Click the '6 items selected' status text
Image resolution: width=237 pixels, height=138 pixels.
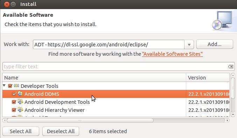pyautogui.click(x=108, y=131)
